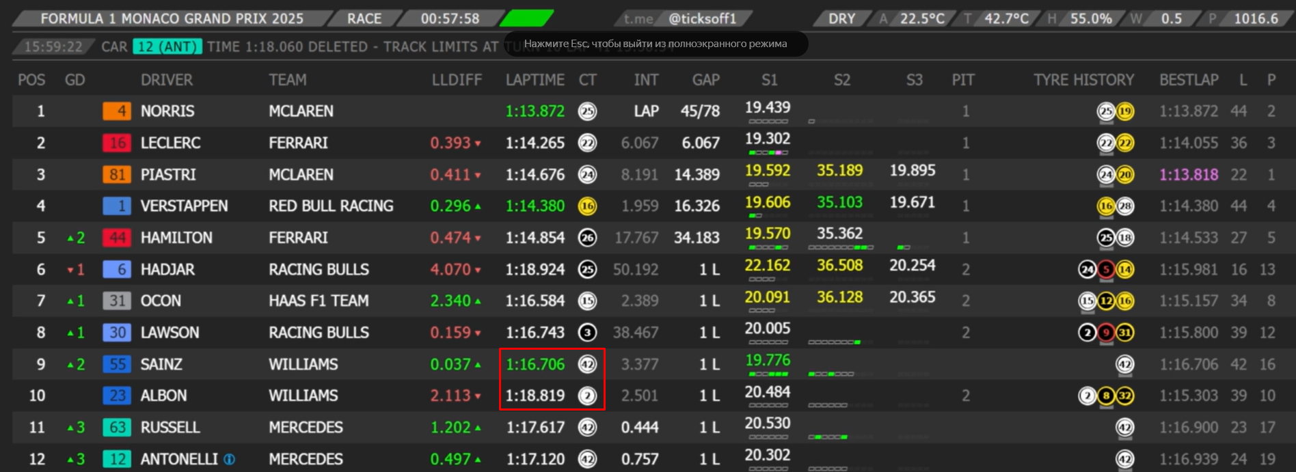This screenshot has height=472, width=1296.
Task: Click Sainz's green lap time 1:16.706
Action: coord(535,365)
